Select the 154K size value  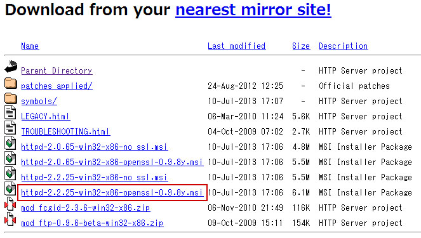point(301,223)
